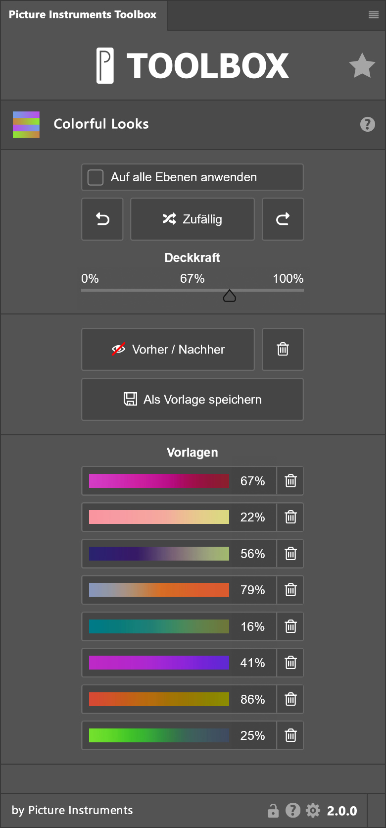Select the magenta 67% preset gradient

coord(159,481)
